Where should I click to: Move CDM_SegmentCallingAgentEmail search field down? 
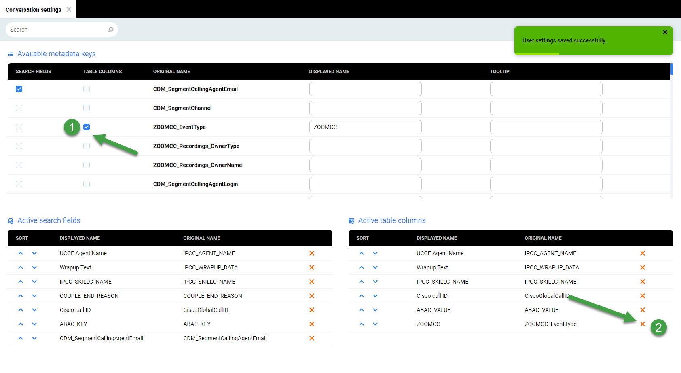click(34, 338)
